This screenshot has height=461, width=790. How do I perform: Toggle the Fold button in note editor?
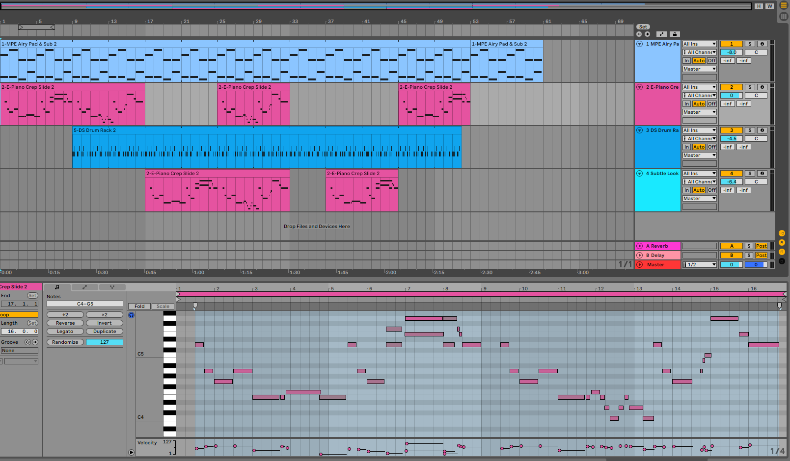coord(139,307)
